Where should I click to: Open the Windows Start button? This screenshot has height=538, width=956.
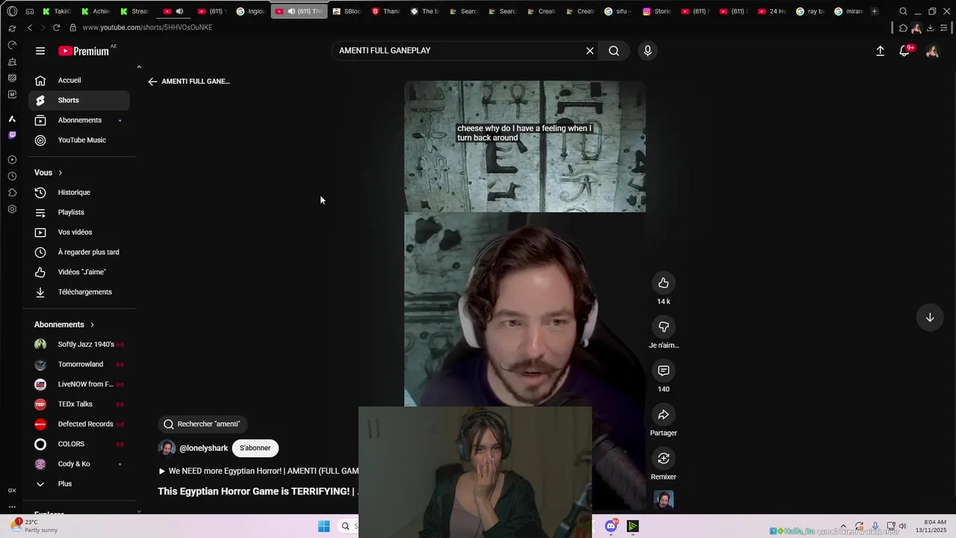pyautogui.click(x=323, y=526)
